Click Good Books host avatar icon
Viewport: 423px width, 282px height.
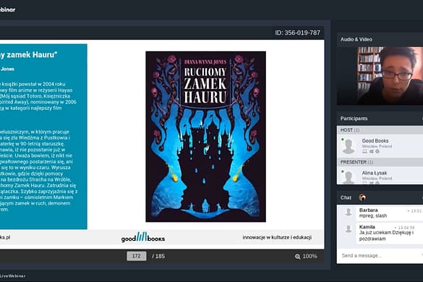pos(349,146)
